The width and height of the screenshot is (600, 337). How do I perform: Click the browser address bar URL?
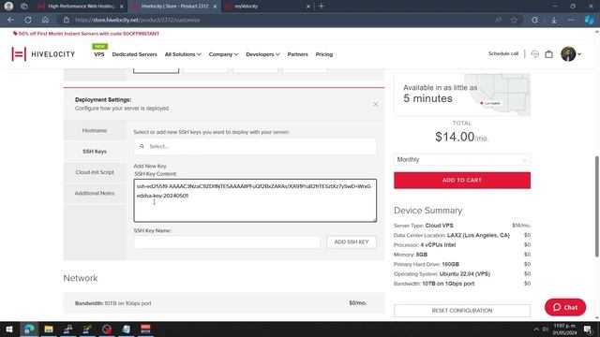coord(138,20)
